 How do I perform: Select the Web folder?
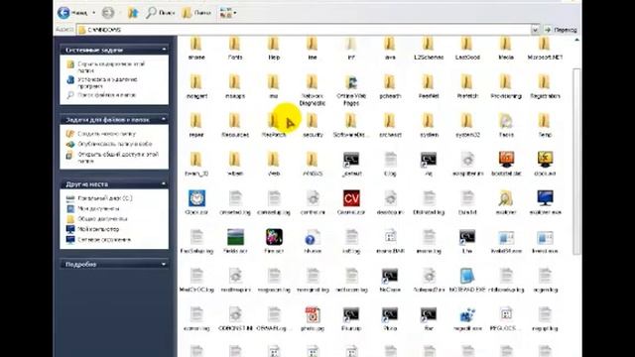(x=274, y=164)
